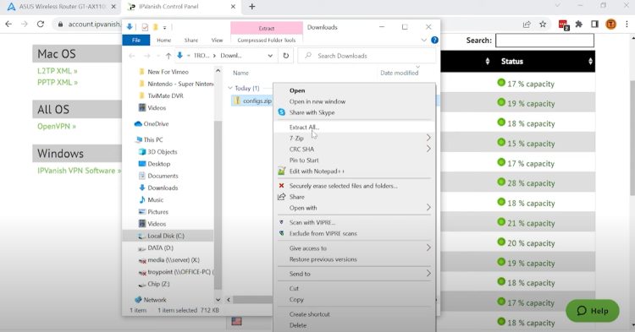The height and width of the screenshot is (332, 635).
Task: Select Scan with VIPRE
Action: tap(312, 222)
